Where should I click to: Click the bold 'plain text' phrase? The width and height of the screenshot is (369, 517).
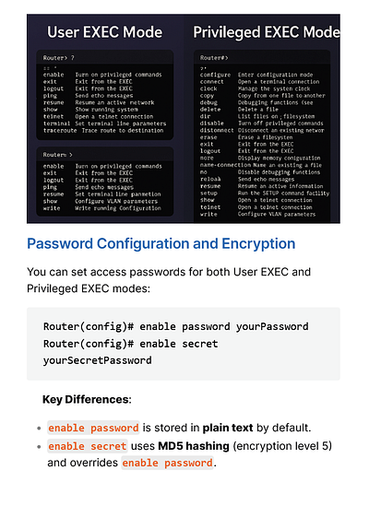tap(228, 428)
